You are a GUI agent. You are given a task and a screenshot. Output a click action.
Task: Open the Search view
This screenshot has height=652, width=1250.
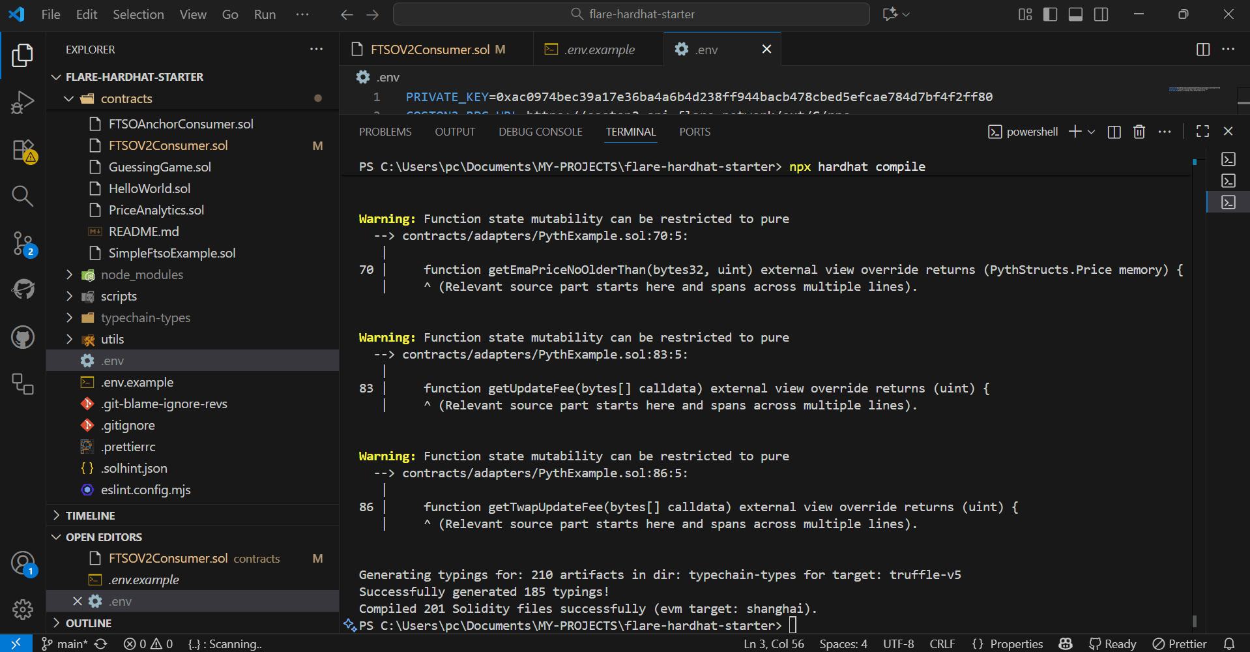click(x=22, y=196)
